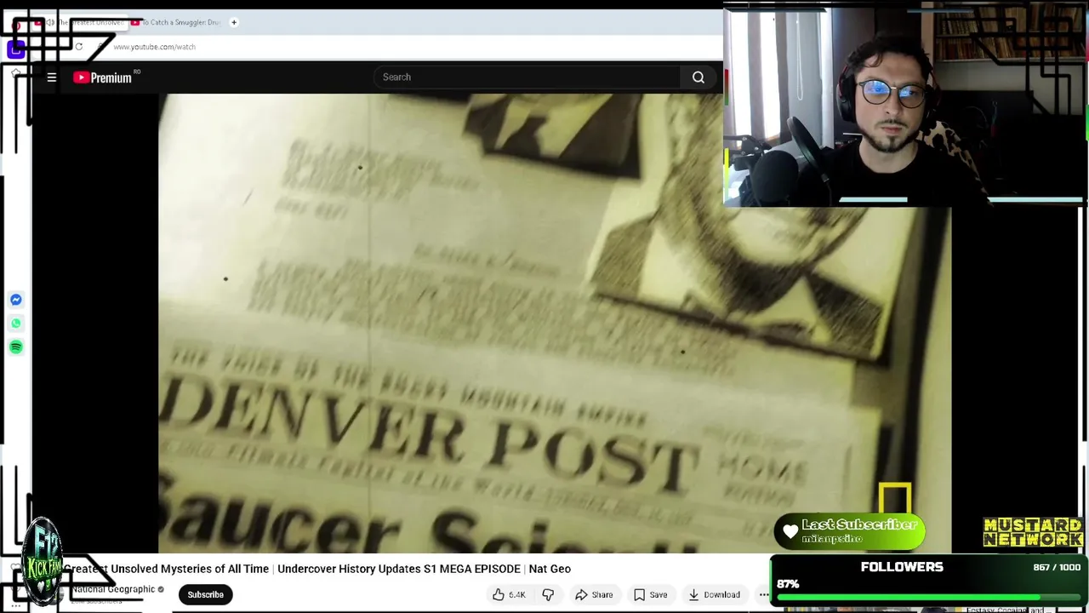Click the FOLLOWERS goal progress bar
Viewport: 1089px width, 613px height.
pyautogui.click(x=927, y=598)
